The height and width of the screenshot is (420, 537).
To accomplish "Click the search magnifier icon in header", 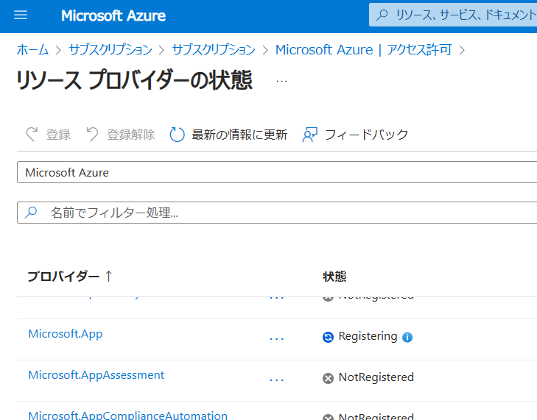I will pos(382,15).
